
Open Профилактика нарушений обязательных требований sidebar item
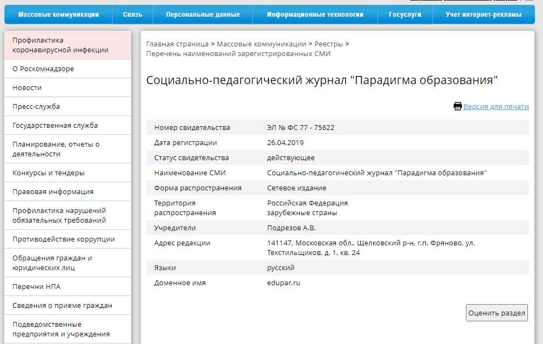[x=68, y=215]
